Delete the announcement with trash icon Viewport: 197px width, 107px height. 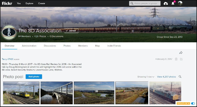(176, 59)
